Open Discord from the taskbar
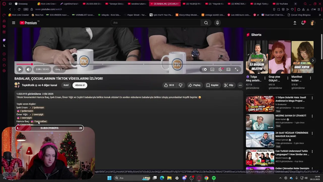The image size is (323, 182). (184, 178)
